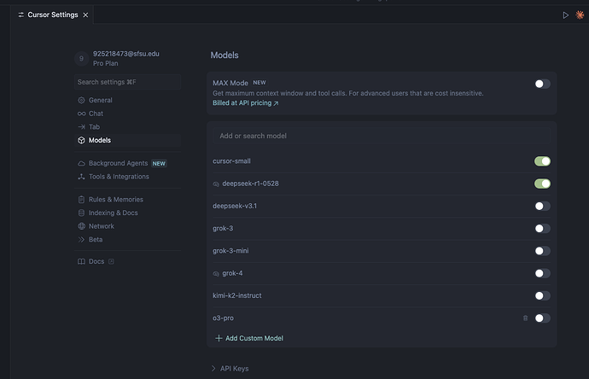Click the brain icon beside deepseek-r1-0528
Screen dimensions: 589x379
216,184
